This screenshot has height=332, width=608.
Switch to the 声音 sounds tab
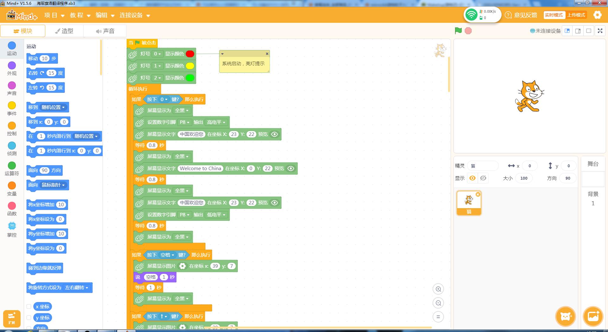point(105,31)
